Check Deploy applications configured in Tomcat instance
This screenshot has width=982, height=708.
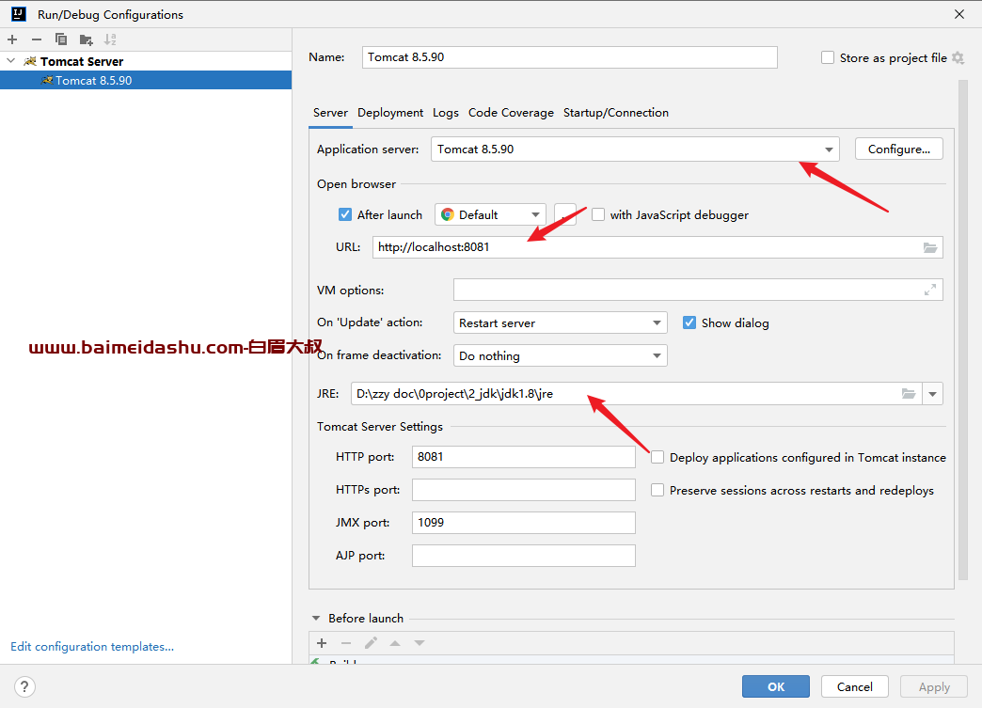click(x=657, y=457)
